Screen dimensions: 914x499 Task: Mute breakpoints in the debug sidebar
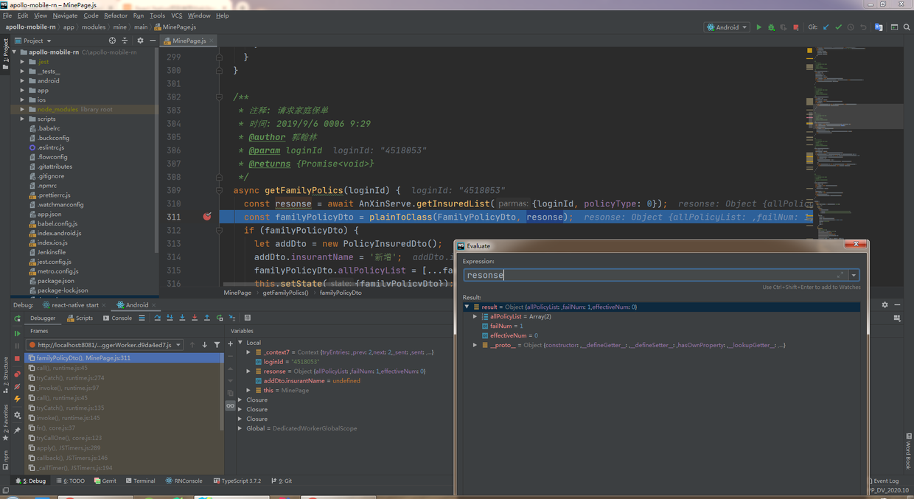(18, 386)
